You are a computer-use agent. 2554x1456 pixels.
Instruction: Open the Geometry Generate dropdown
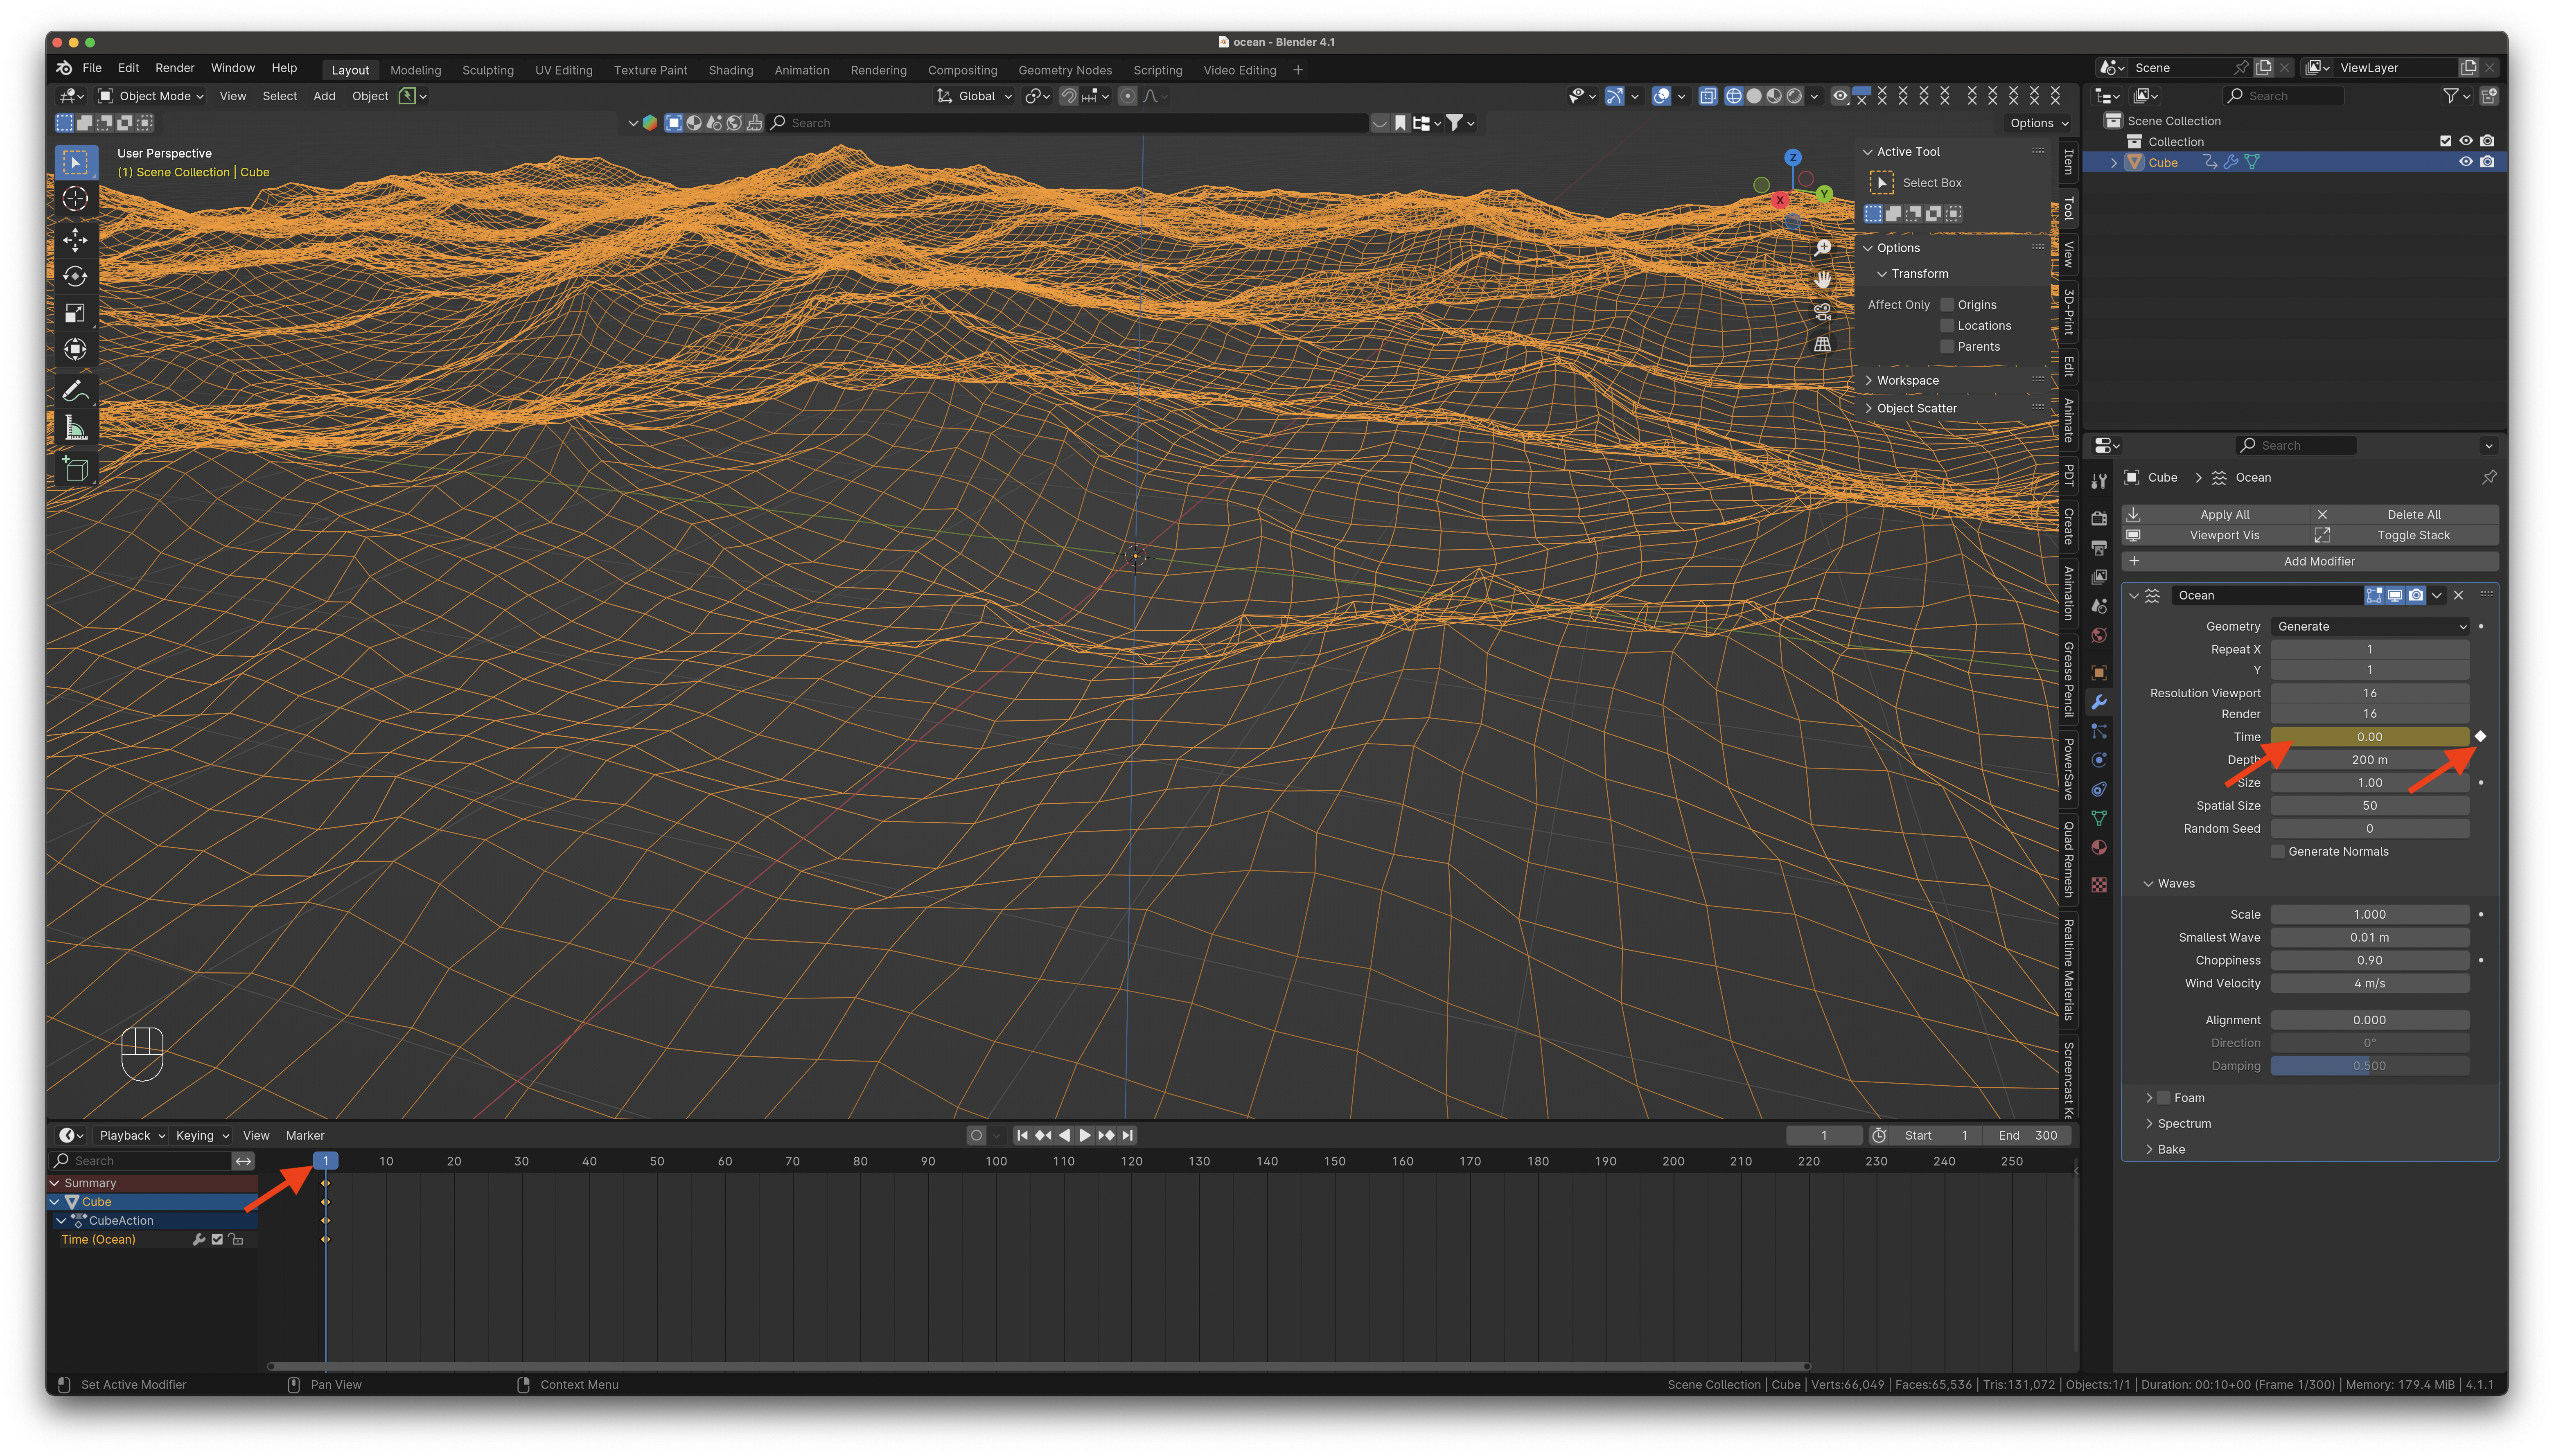tap(2369, 626)
